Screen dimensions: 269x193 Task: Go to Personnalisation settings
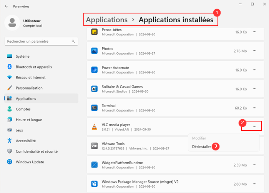41,88
